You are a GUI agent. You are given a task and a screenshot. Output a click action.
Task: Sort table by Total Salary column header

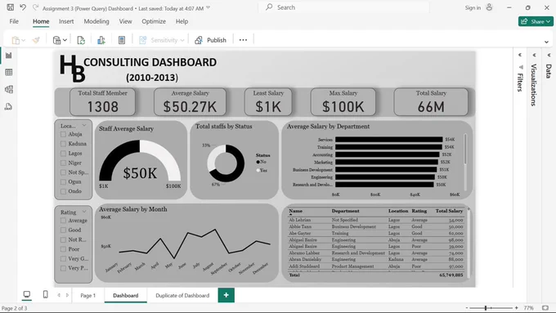tap(449, 211)
